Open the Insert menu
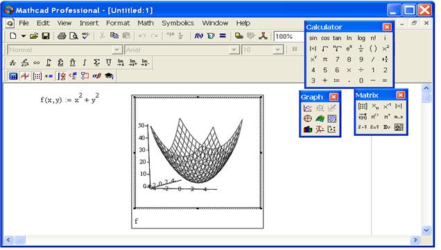The image size is (441, 250). [89, 23]
